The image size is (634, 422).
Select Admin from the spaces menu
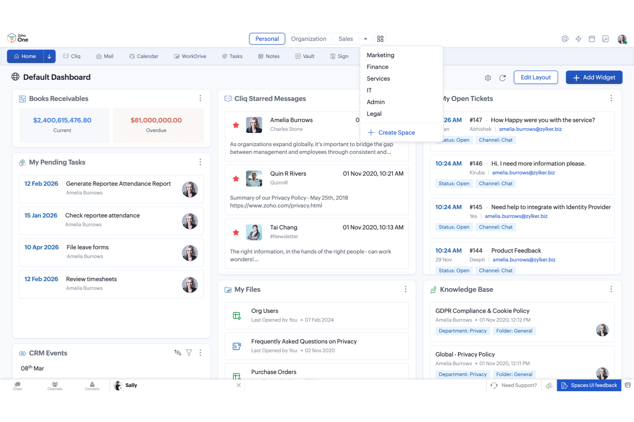(x=376, y=102)
